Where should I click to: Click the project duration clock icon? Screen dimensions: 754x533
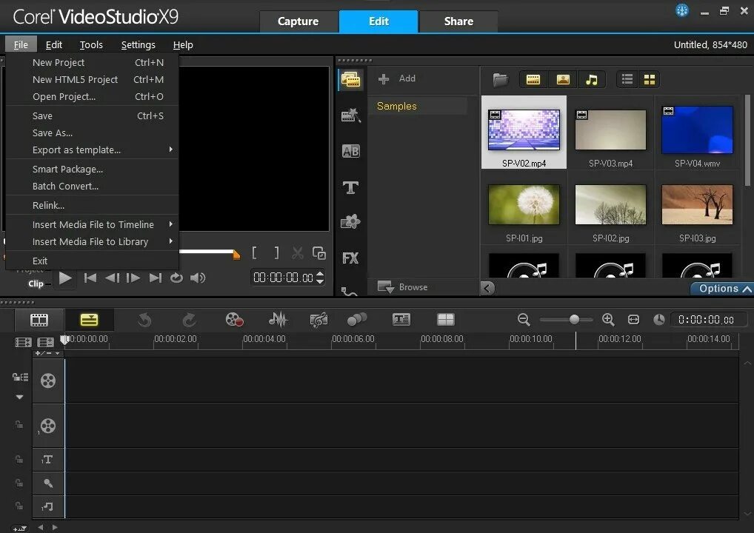pos(659,320)
